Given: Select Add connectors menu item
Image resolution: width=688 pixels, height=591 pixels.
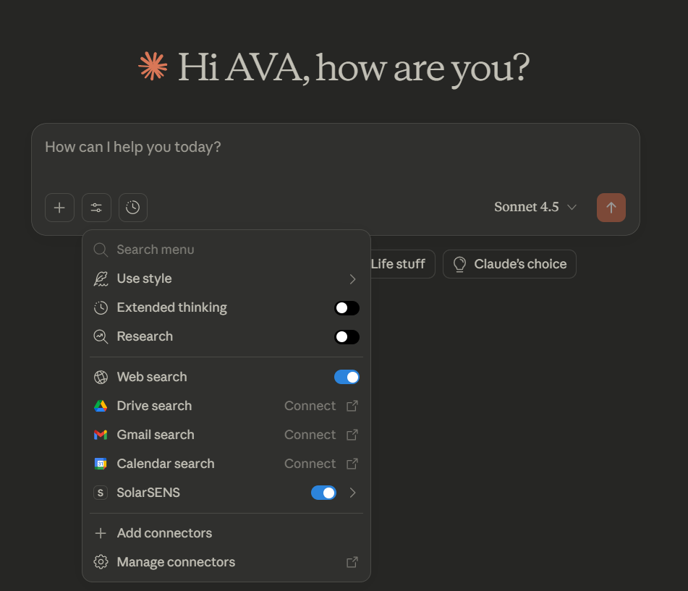Looking at the screenshot, I should 164,533.
